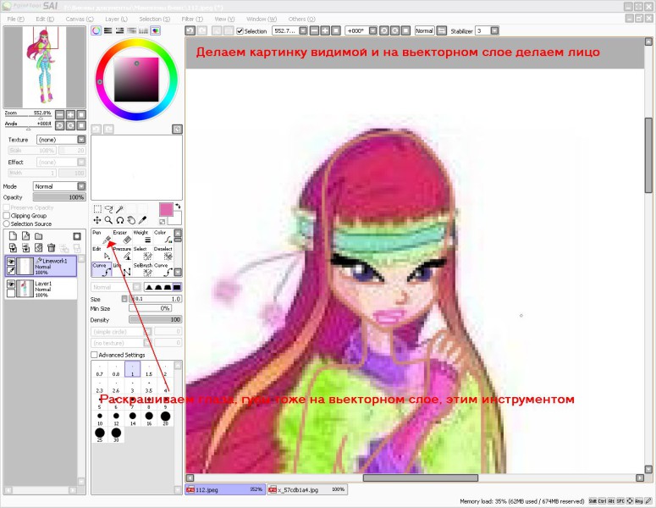Select the sharpest triangular brush edge shape
The width and height of the screenshot is (656, 508).
click(149, 287)
